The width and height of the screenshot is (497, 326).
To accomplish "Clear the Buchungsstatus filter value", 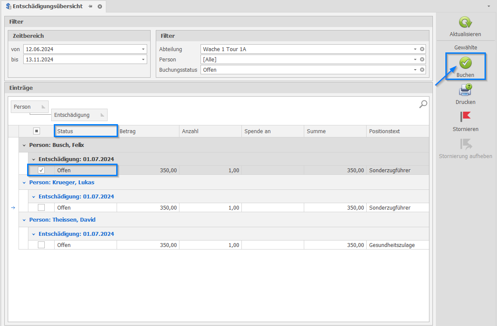I will pos(422,70).
